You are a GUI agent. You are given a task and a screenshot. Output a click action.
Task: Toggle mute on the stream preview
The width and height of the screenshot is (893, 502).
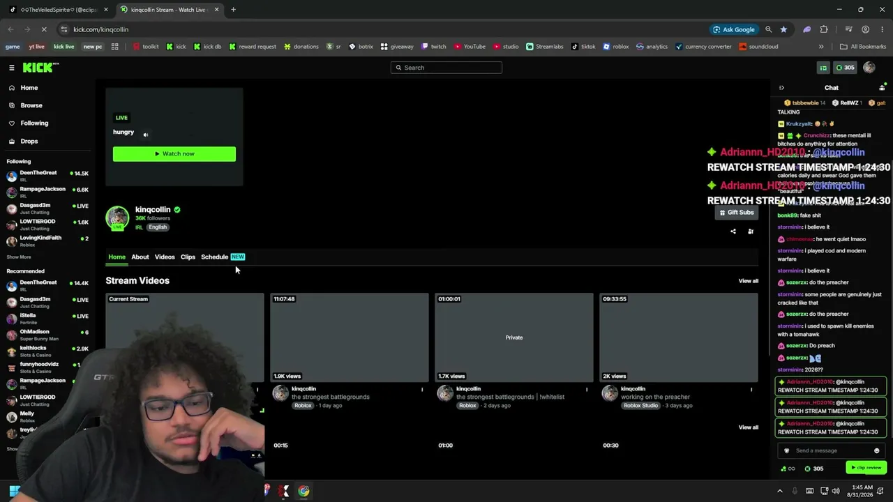[x=146, y=135]
